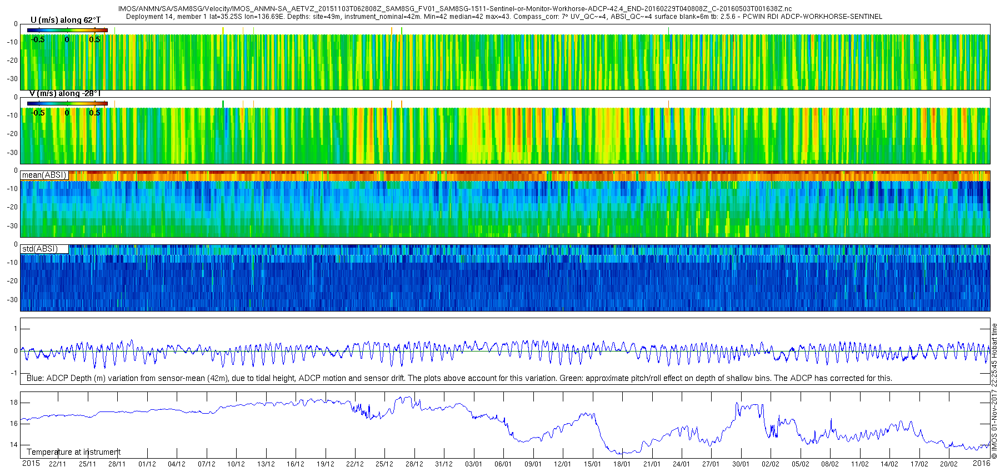
Task: Click the '1' tick on the ADCP depth variation axis
Action: tap(16, 329)
